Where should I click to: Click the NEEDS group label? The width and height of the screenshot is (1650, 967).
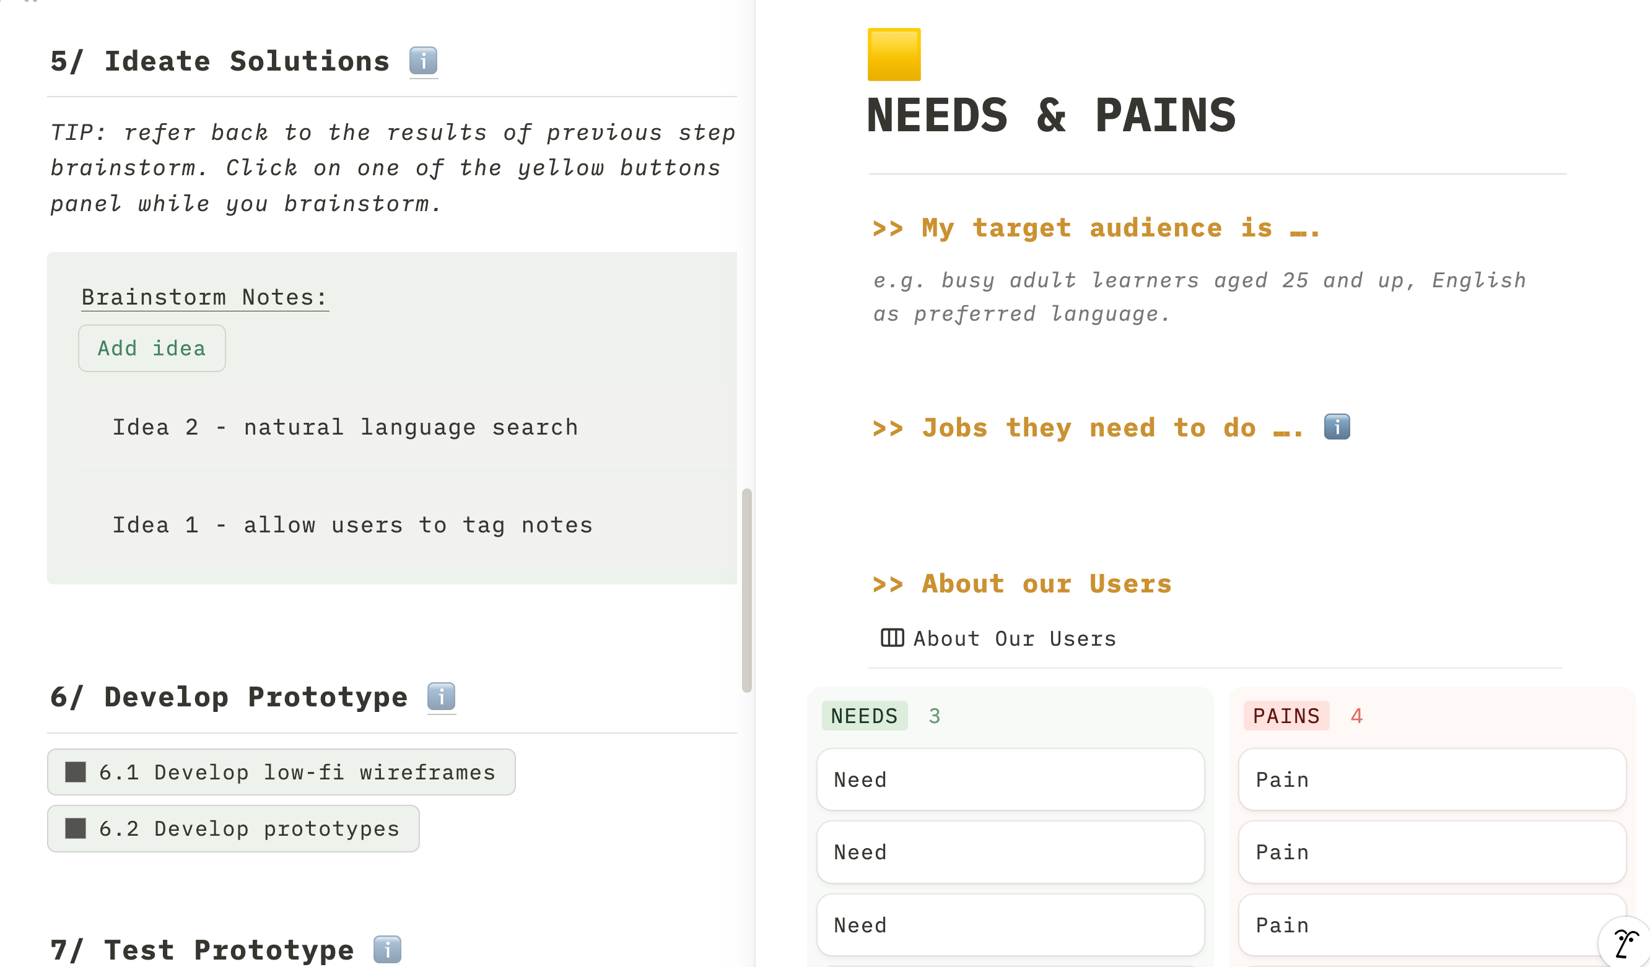pyautogui.click(x=864, y=716)
